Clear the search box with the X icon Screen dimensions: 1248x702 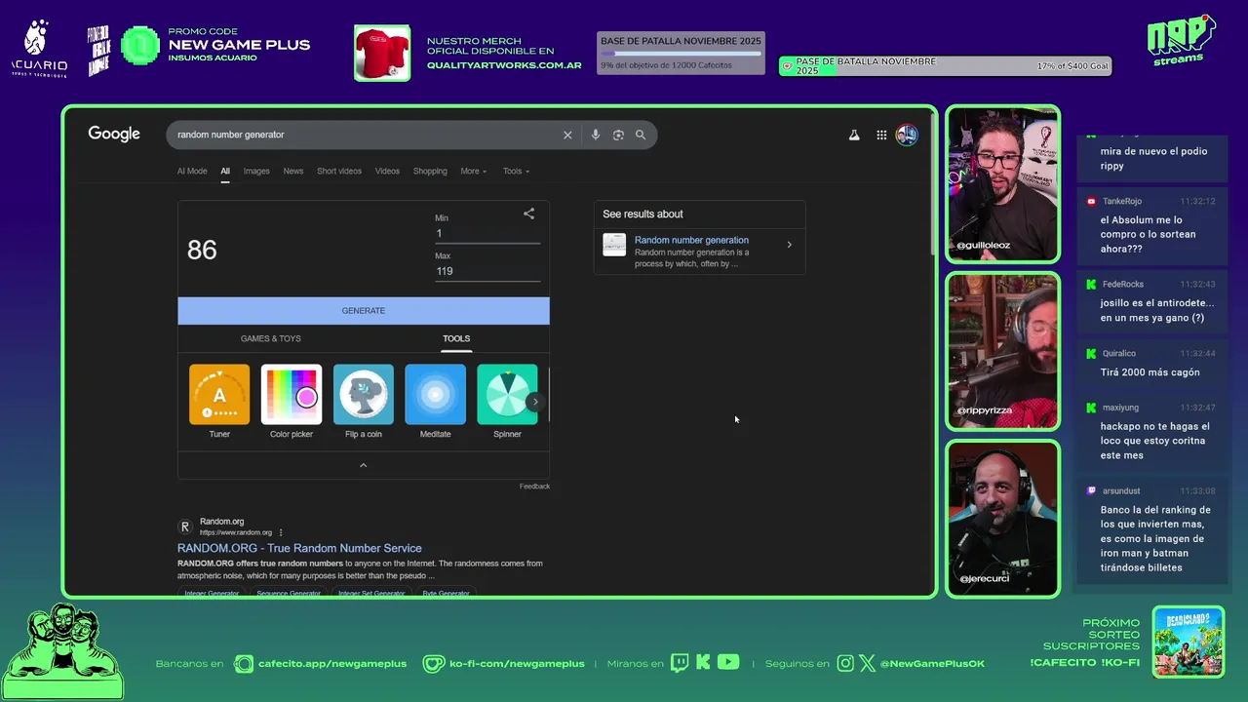(x=567, y=135)
